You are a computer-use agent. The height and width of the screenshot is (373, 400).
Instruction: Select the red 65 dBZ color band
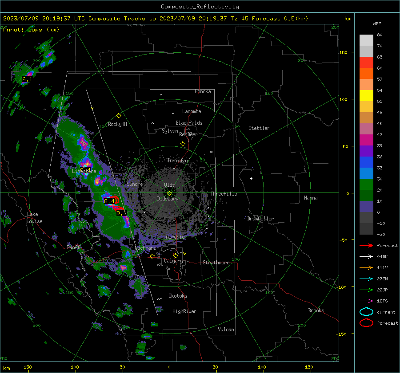pyautogui.click(x=366, y=62)
